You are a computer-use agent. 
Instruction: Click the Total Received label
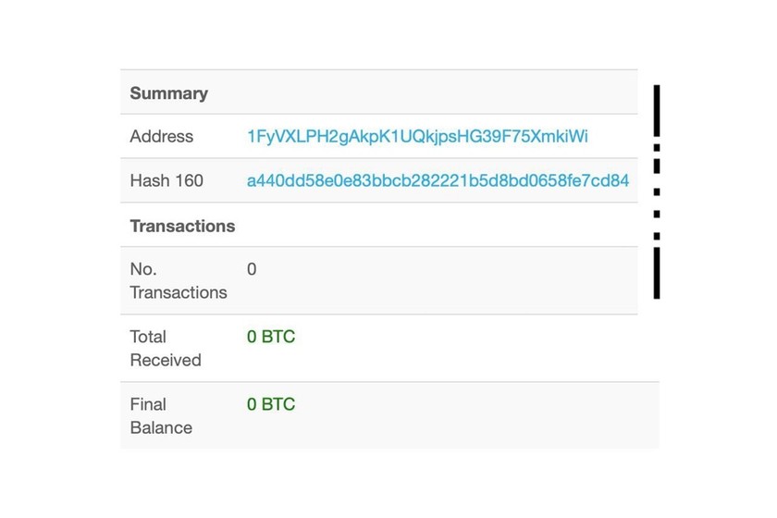click(165, 348)
